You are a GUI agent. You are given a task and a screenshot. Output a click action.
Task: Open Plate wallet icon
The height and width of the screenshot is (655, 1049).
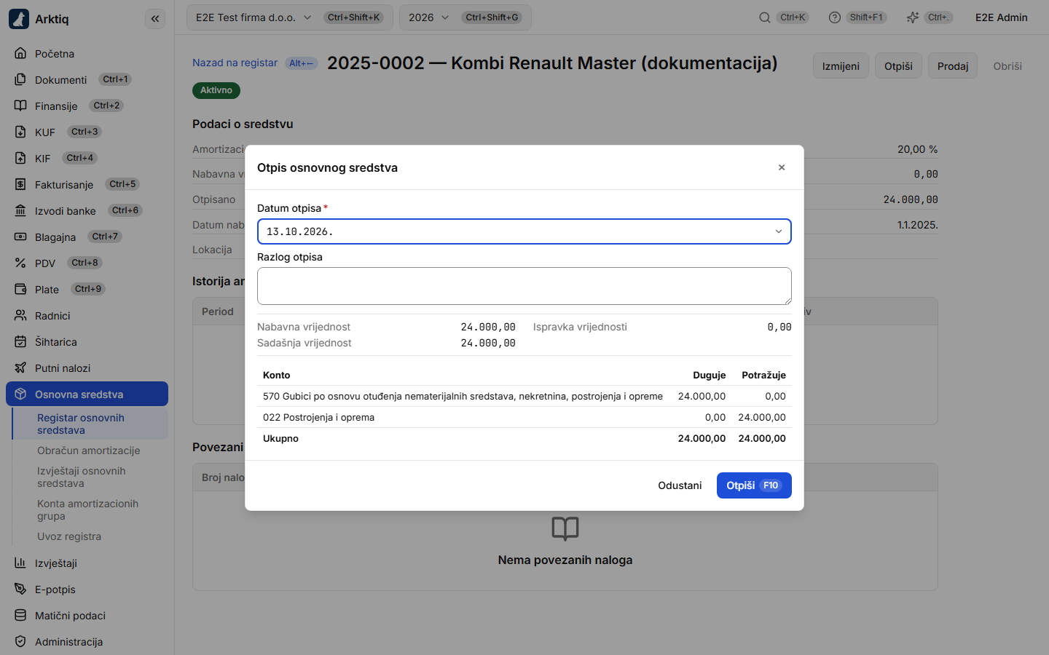click(20, 289)
